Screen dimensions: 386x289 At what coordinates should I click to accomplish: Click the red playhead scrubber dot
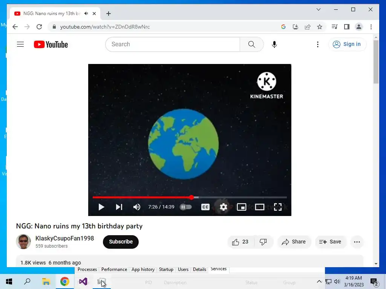click(191, 197)
